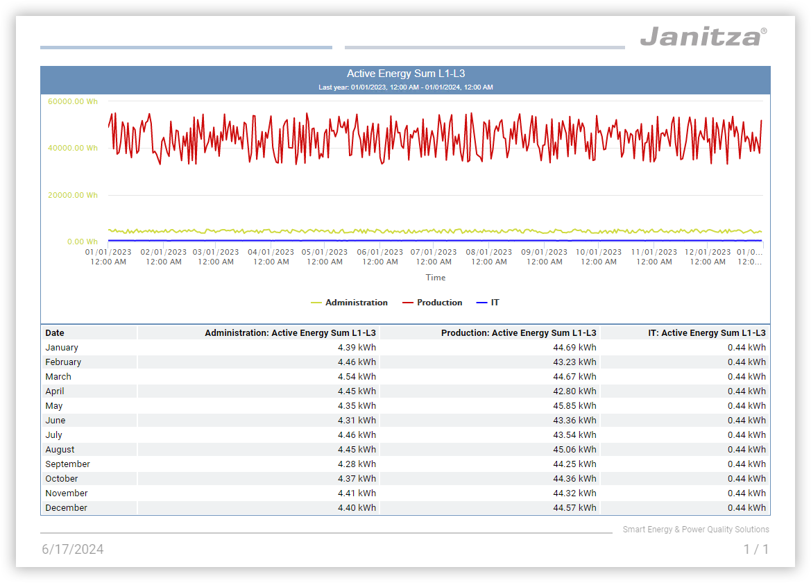Click the May Production value 45.85 kWh

[x=574, y=406]
